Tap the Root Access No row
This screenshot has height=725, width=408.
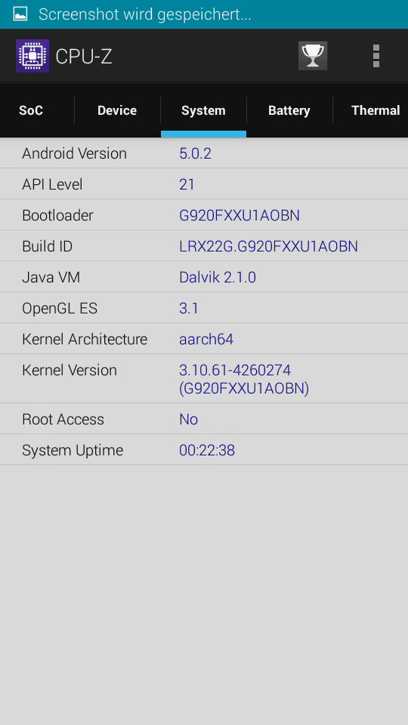coord(204,419)
